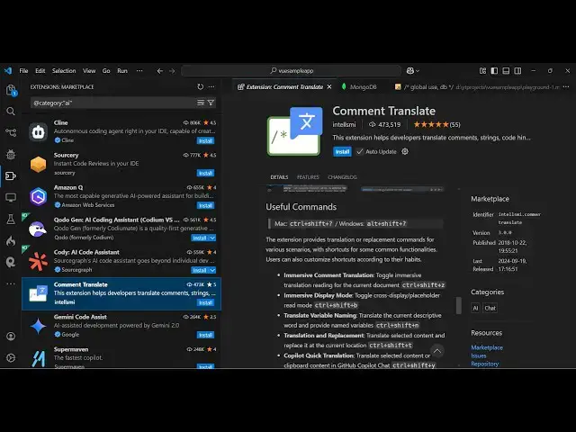
Task: Toggle Auto Update checkbox
Action: pyautogui.click(x=360, y=152)
